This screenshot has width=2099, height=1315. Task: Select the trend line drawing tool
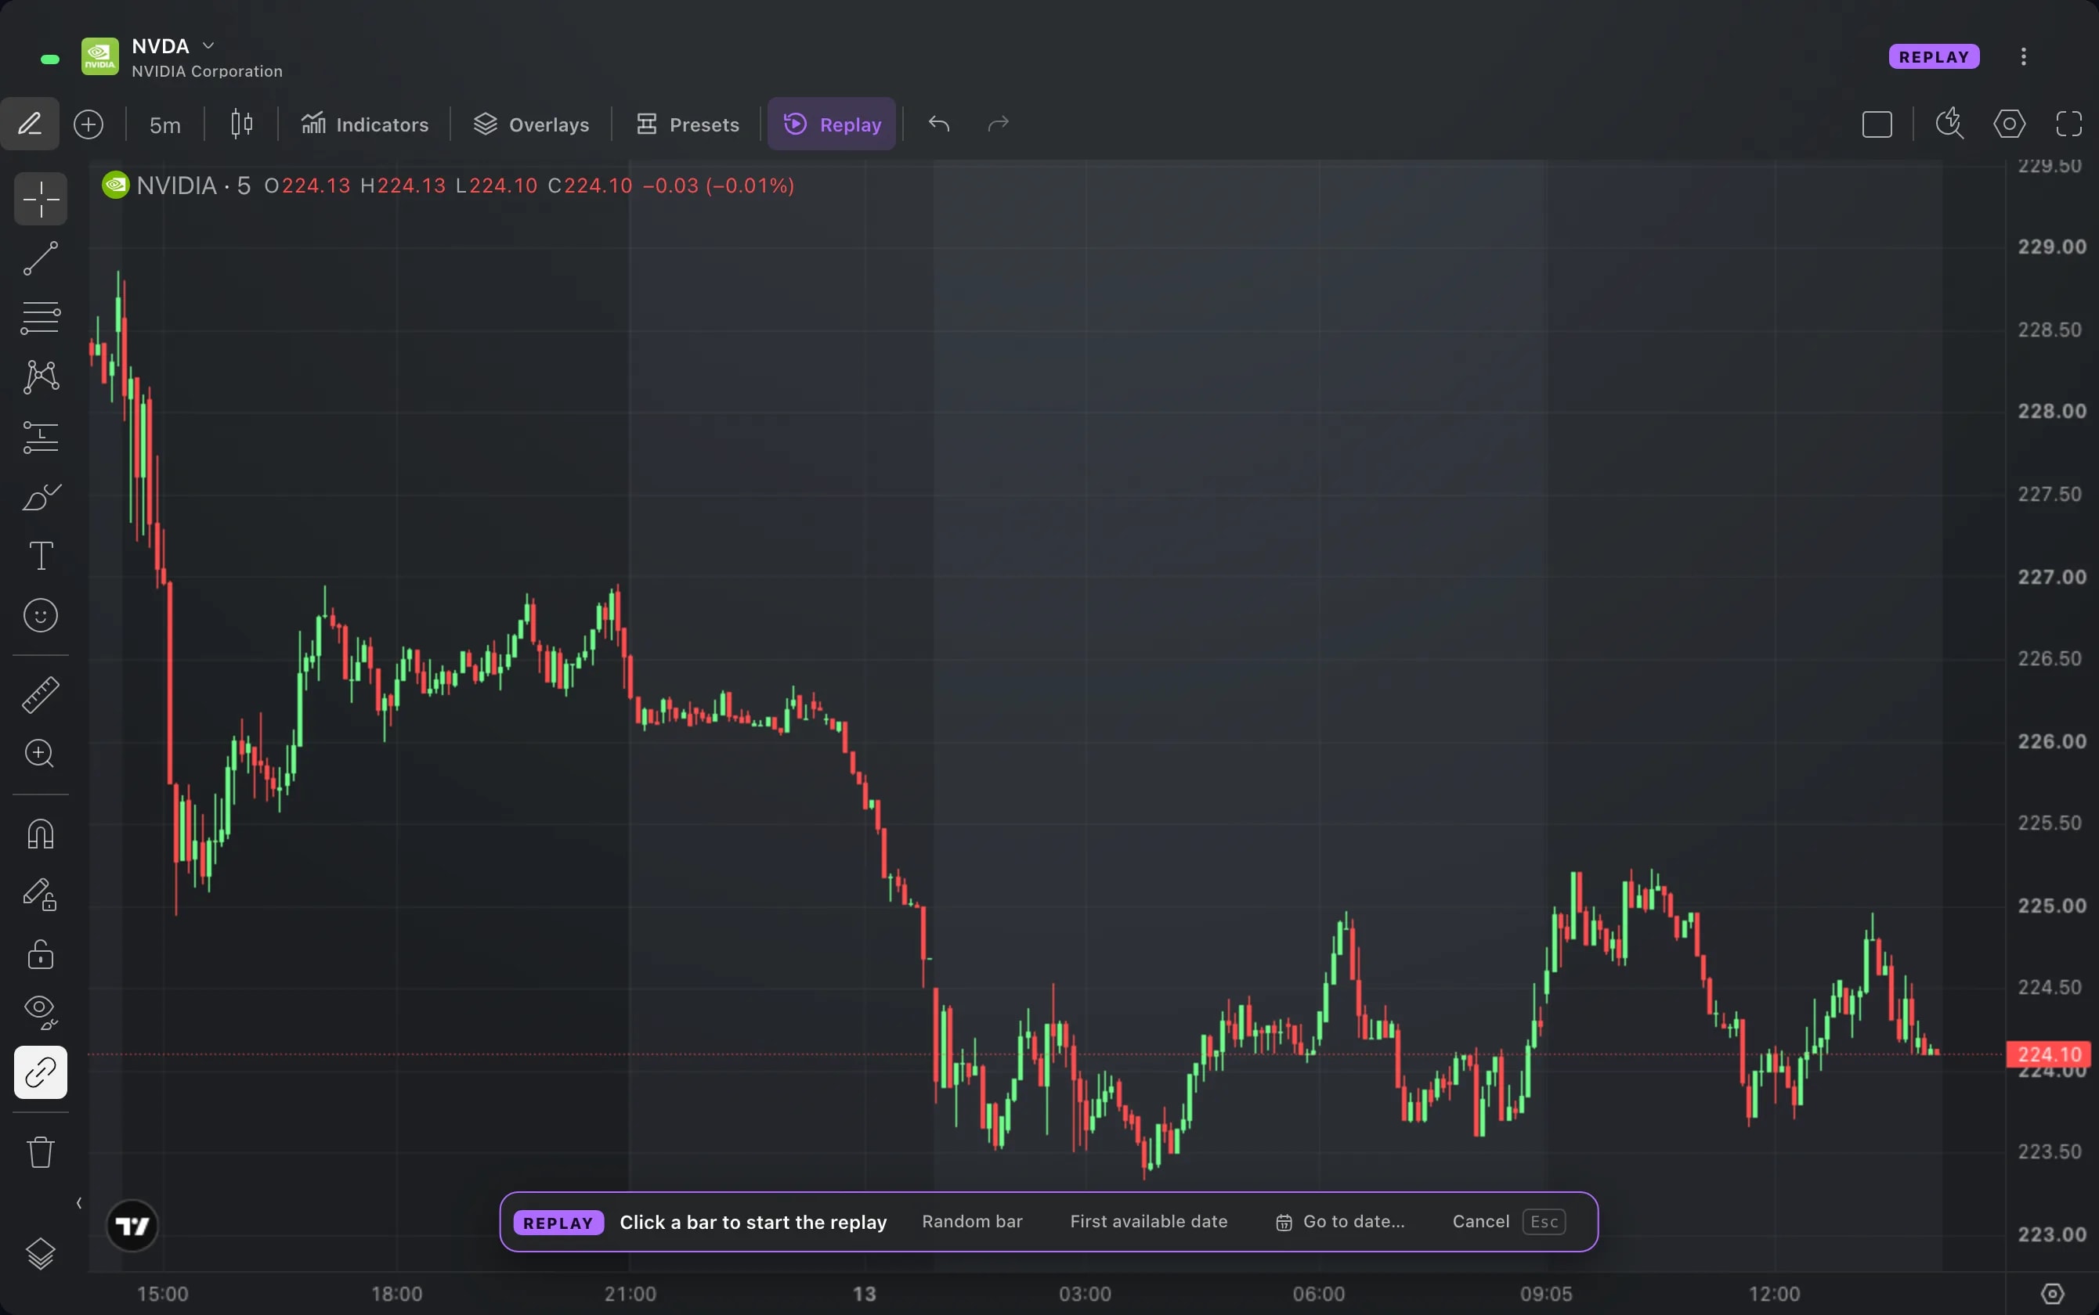[40, 258]
